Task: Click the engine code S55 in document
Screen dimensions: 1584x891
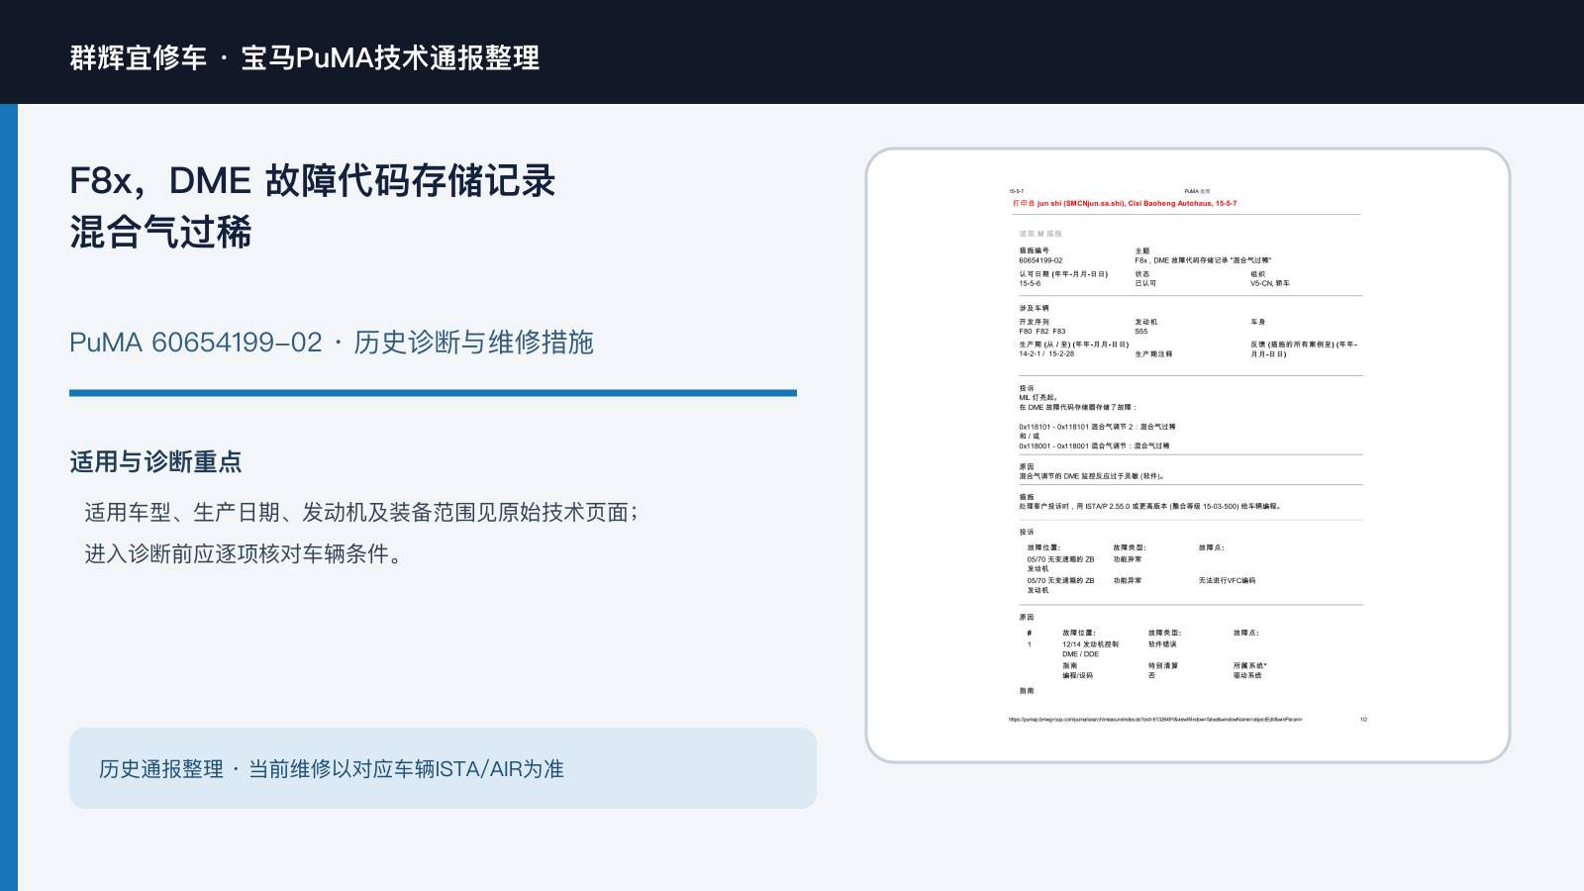Action: click(x=1141, y=332)
